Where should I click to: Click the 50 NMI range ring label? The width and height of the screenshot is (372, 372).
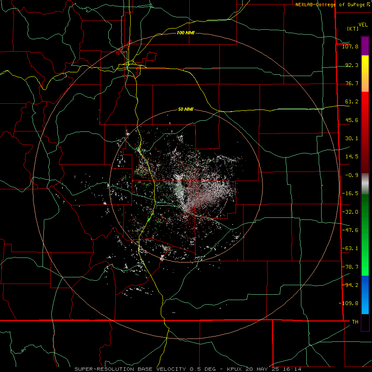[x=186, y=110]
